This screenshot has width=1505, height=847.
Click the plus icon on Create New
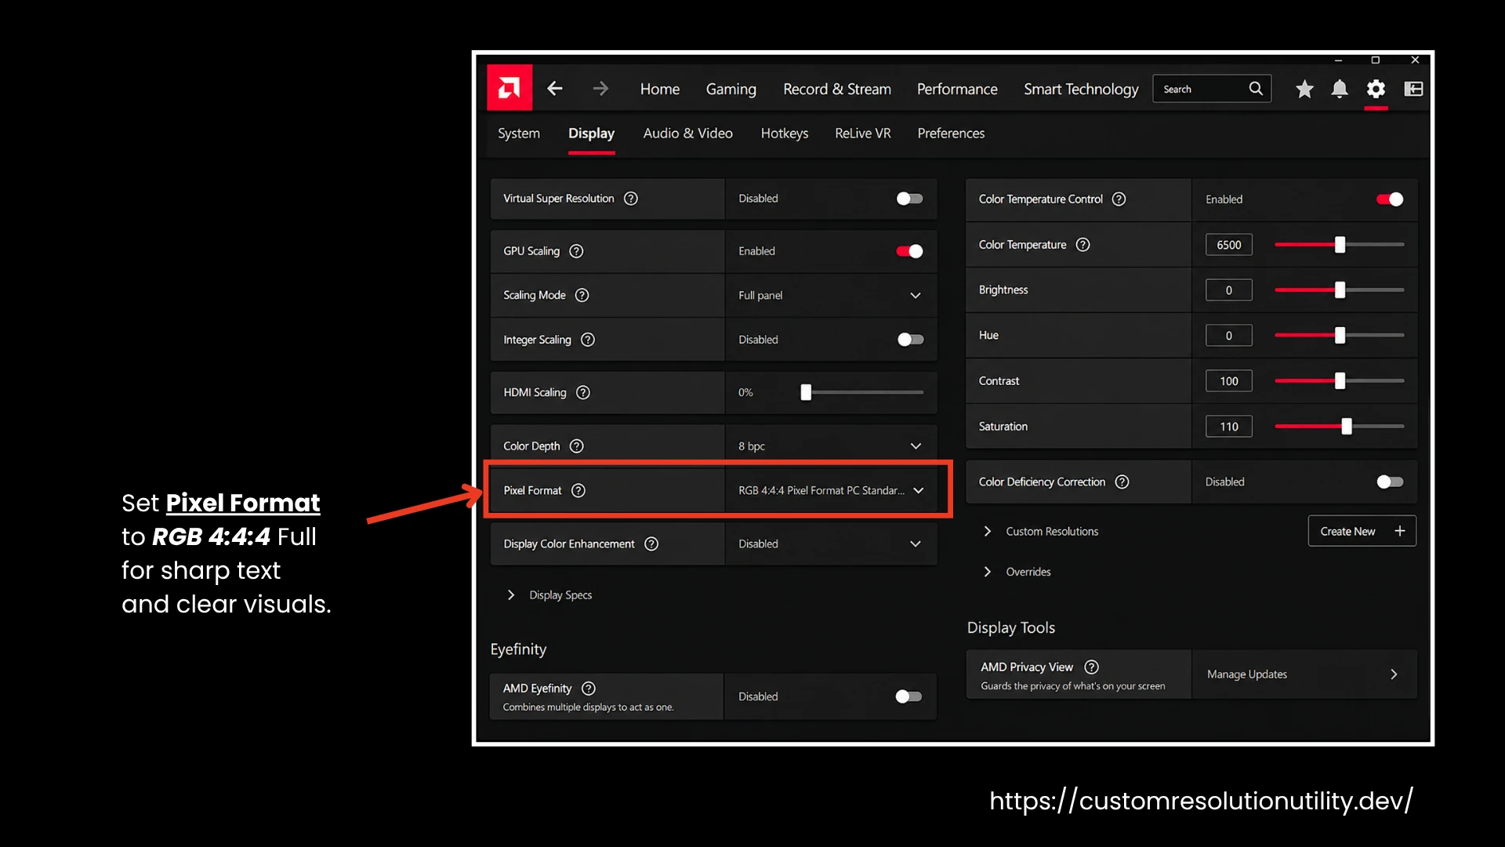tap(1400, 531)
